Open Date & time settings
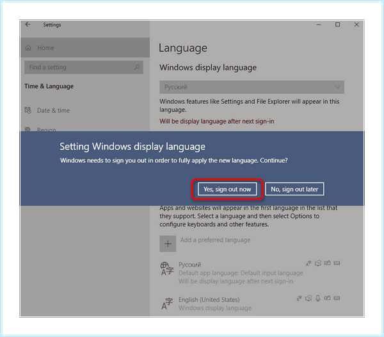The image size is (384, 337). pyautogui.click(x=53, y=110)
